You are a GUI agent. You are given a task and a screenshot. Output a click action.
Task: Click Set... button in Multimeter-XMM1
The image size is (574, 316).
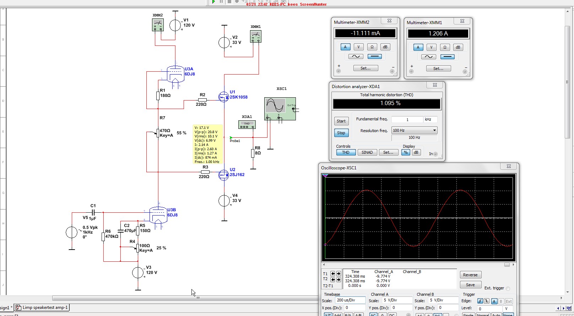coord(438,69)
